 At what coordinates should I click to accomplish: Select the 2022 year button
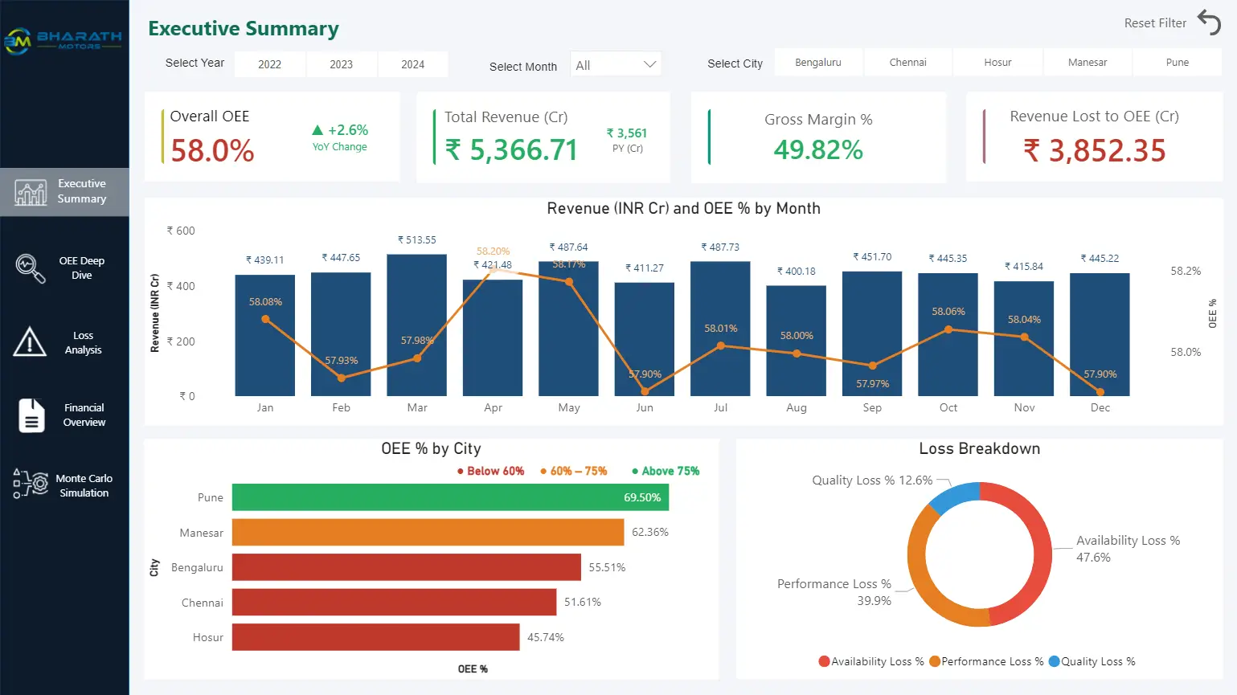tap(269, 64)
